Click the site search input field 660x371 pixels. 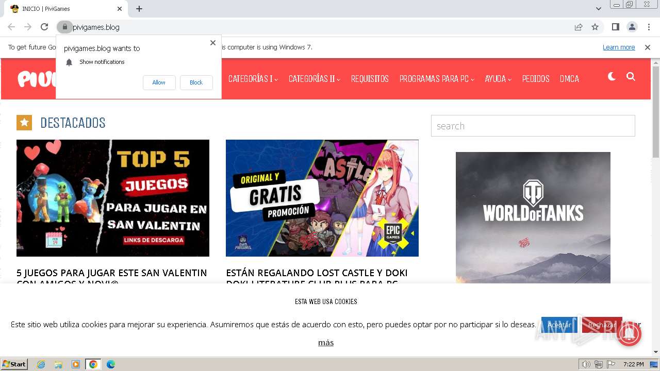tap(533, 126)
